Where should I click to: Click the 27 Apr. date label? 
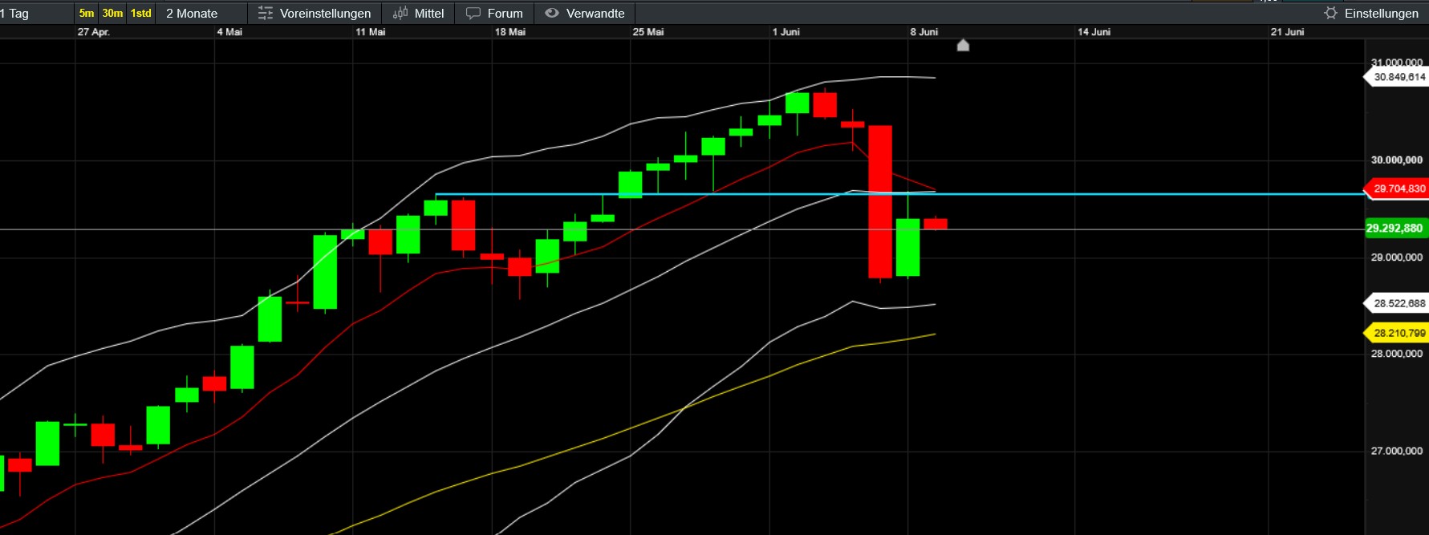(93, 32)
